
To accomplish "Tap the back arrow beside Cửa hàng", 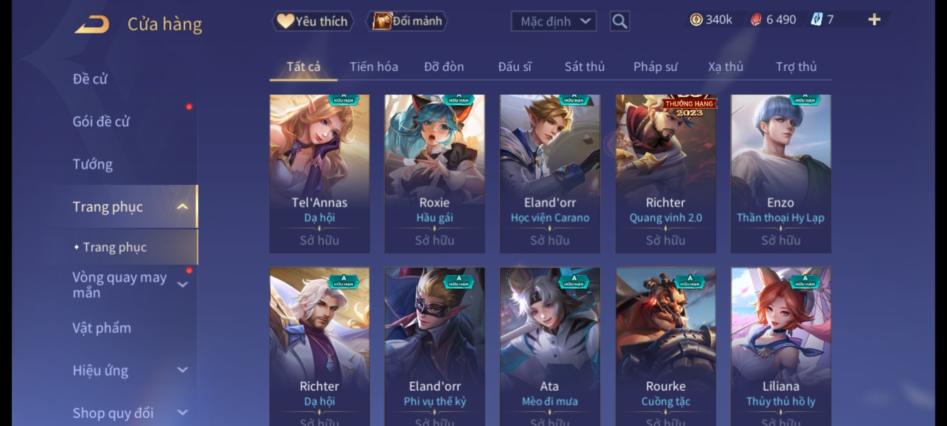I will point(92,24).
